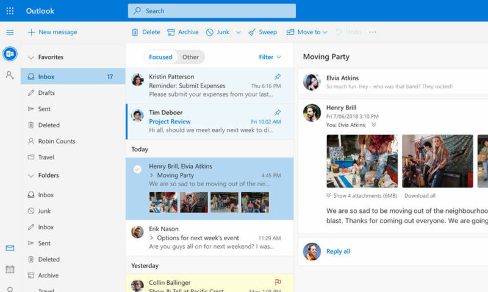
Task: Open the Deleted folder under Folders
Action: (x=73, y=259)
